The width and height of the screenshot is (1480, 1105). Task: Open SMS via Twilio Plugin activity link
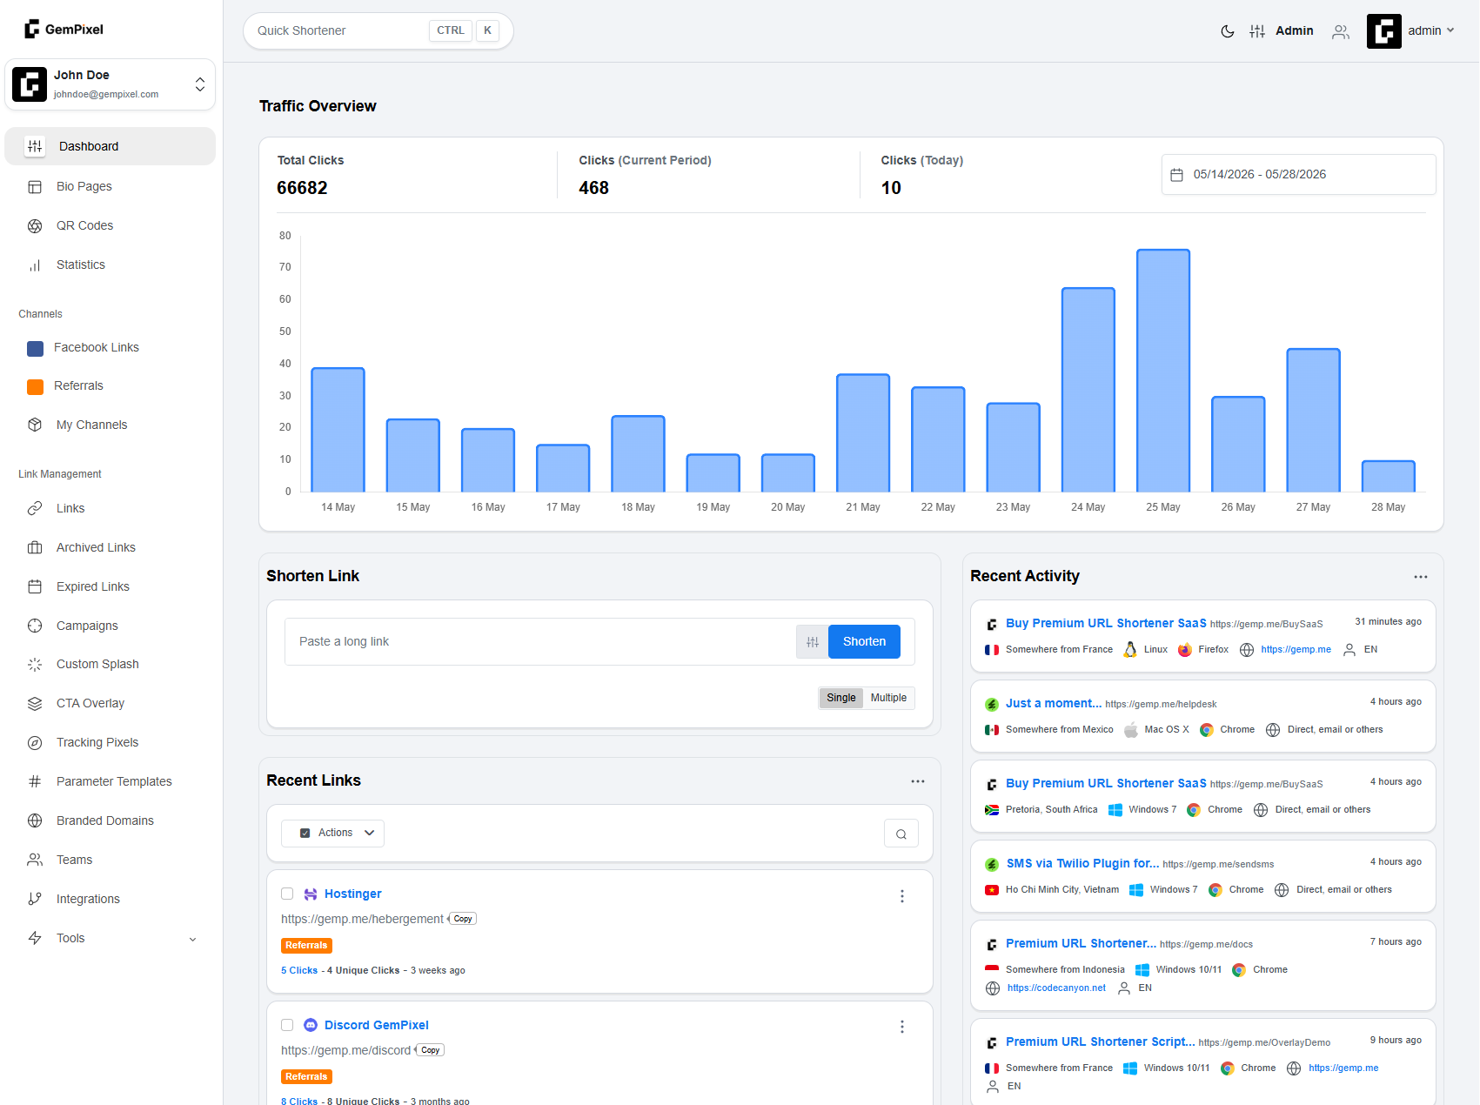1082,863
